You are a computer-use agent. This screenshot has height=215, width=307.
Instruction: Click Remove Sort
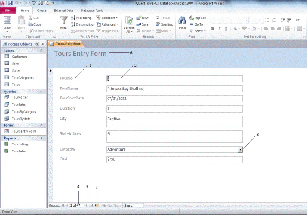[x=82, y=31]
